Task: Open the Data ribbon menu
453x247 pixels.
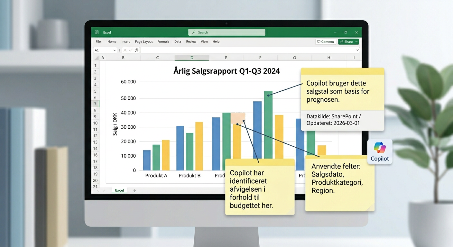Action: 178,41
